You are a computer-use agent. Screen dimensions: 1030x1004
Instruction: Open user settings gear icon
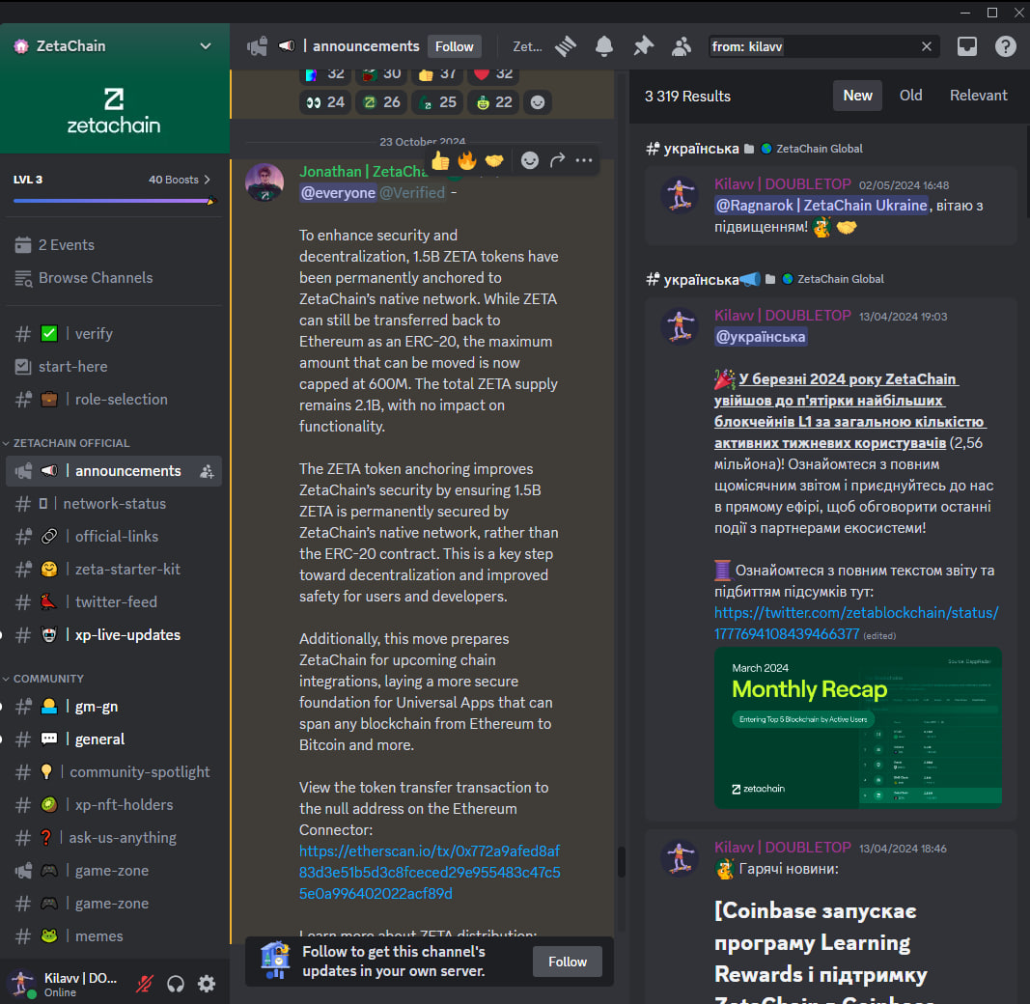pos(207,984)
